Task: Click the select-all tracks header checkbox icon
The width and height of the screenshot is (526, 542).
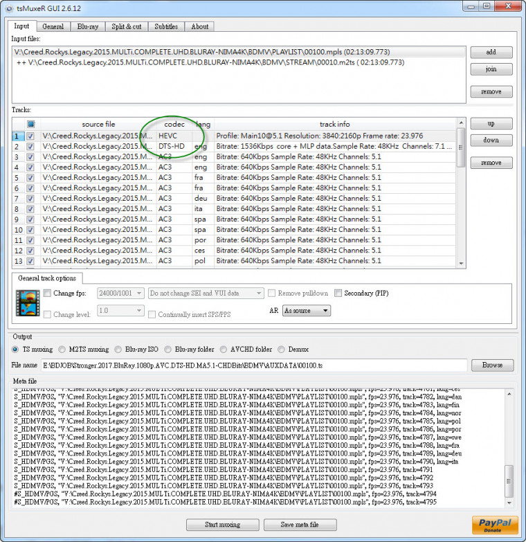Action: (30, 124)
